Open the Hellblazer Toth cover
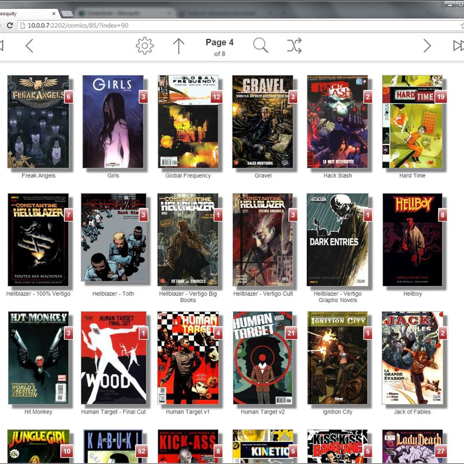Image resolution: width=464 pixels, height=464 pixels. point(113,238)
